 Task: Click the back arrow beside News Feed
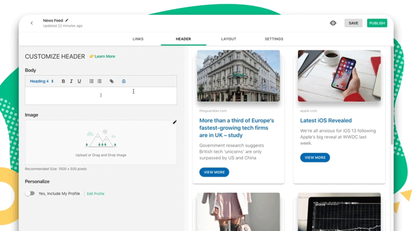(32, 23)
